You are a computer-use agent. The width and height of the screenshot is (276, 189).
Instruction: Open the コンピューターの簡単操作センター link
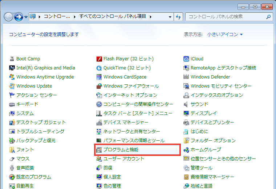click(x=138, y=104)
